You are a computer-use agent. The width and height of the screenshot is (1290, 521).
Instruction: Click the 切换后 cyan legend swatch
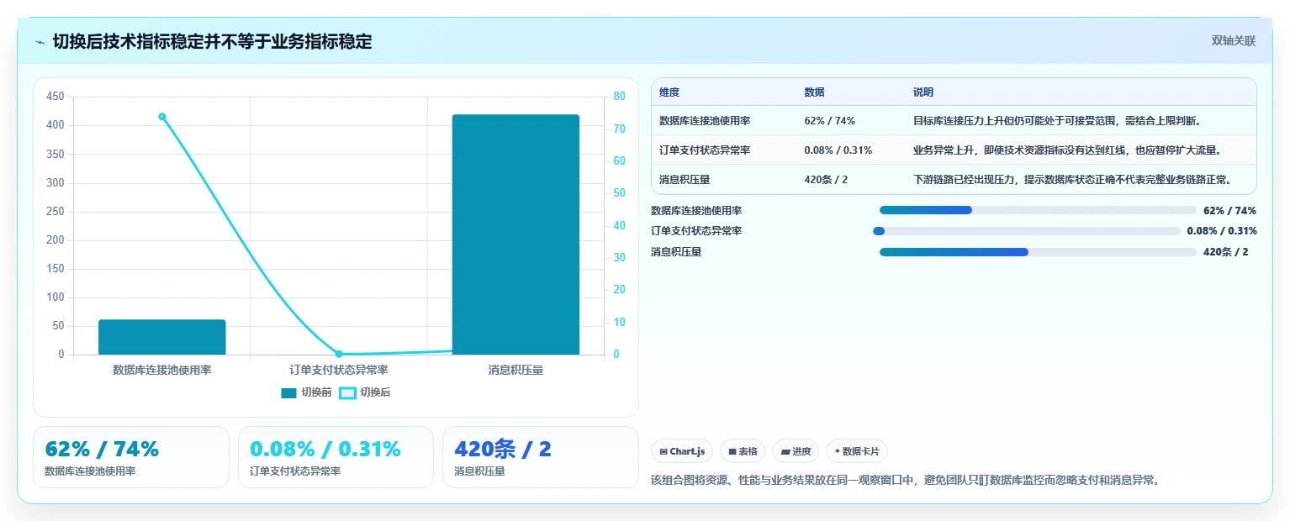pos(347,392)
